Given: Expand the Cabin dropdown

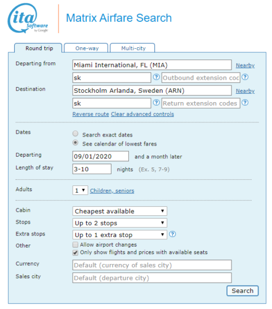Looking at the screenshot, I should (x=120, y=211).
